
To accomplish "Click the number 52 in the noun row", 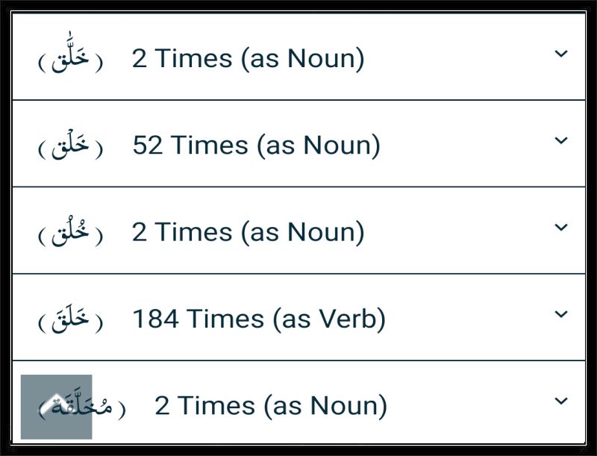I will [x=148, y=145].
